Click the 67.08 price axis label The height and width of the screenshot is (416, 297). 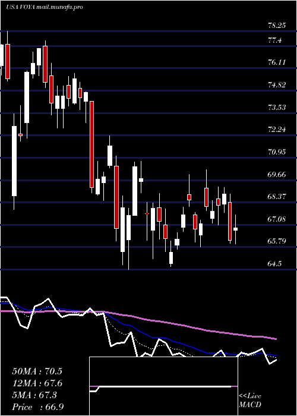pos(277,219)
